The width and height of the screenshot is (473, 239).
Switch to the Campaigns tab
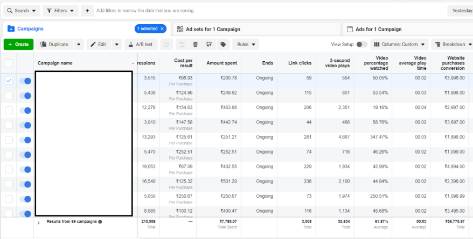(x=30, y=29)
